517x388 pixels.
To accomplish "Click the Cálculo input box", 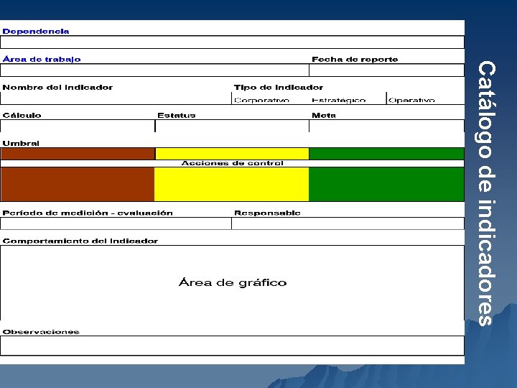I will tap(78, 126).
